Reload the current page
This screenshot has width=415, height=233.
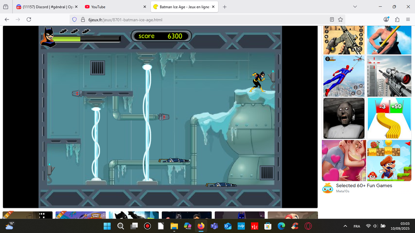pyautogui.click(x=29, y=19)
